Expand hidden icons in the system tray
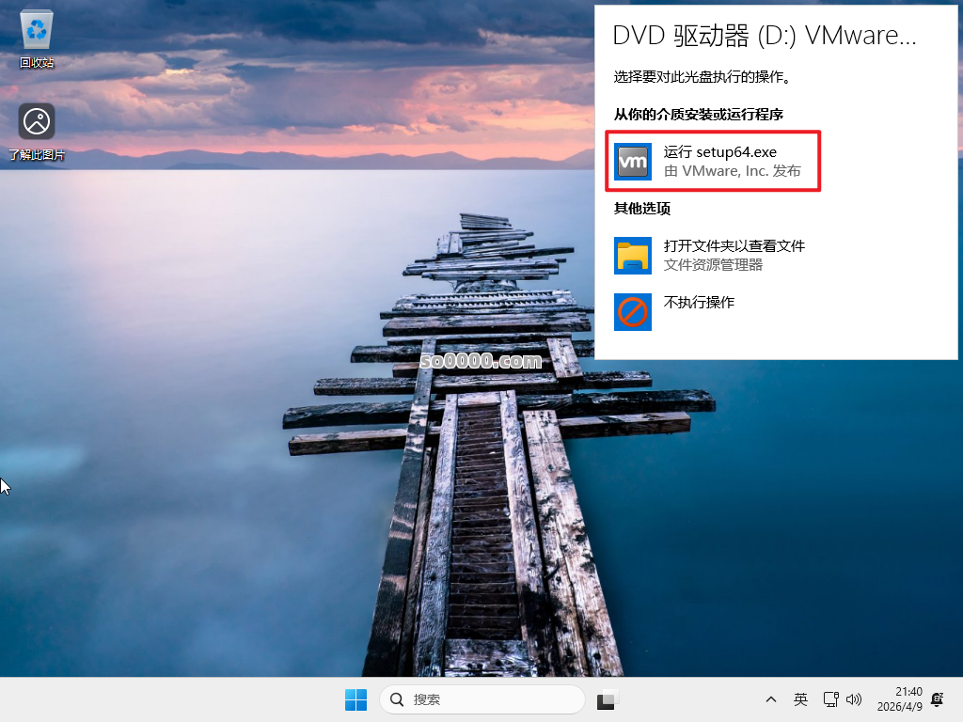Viewport: 963px width, 722px height. click(770, 699)
